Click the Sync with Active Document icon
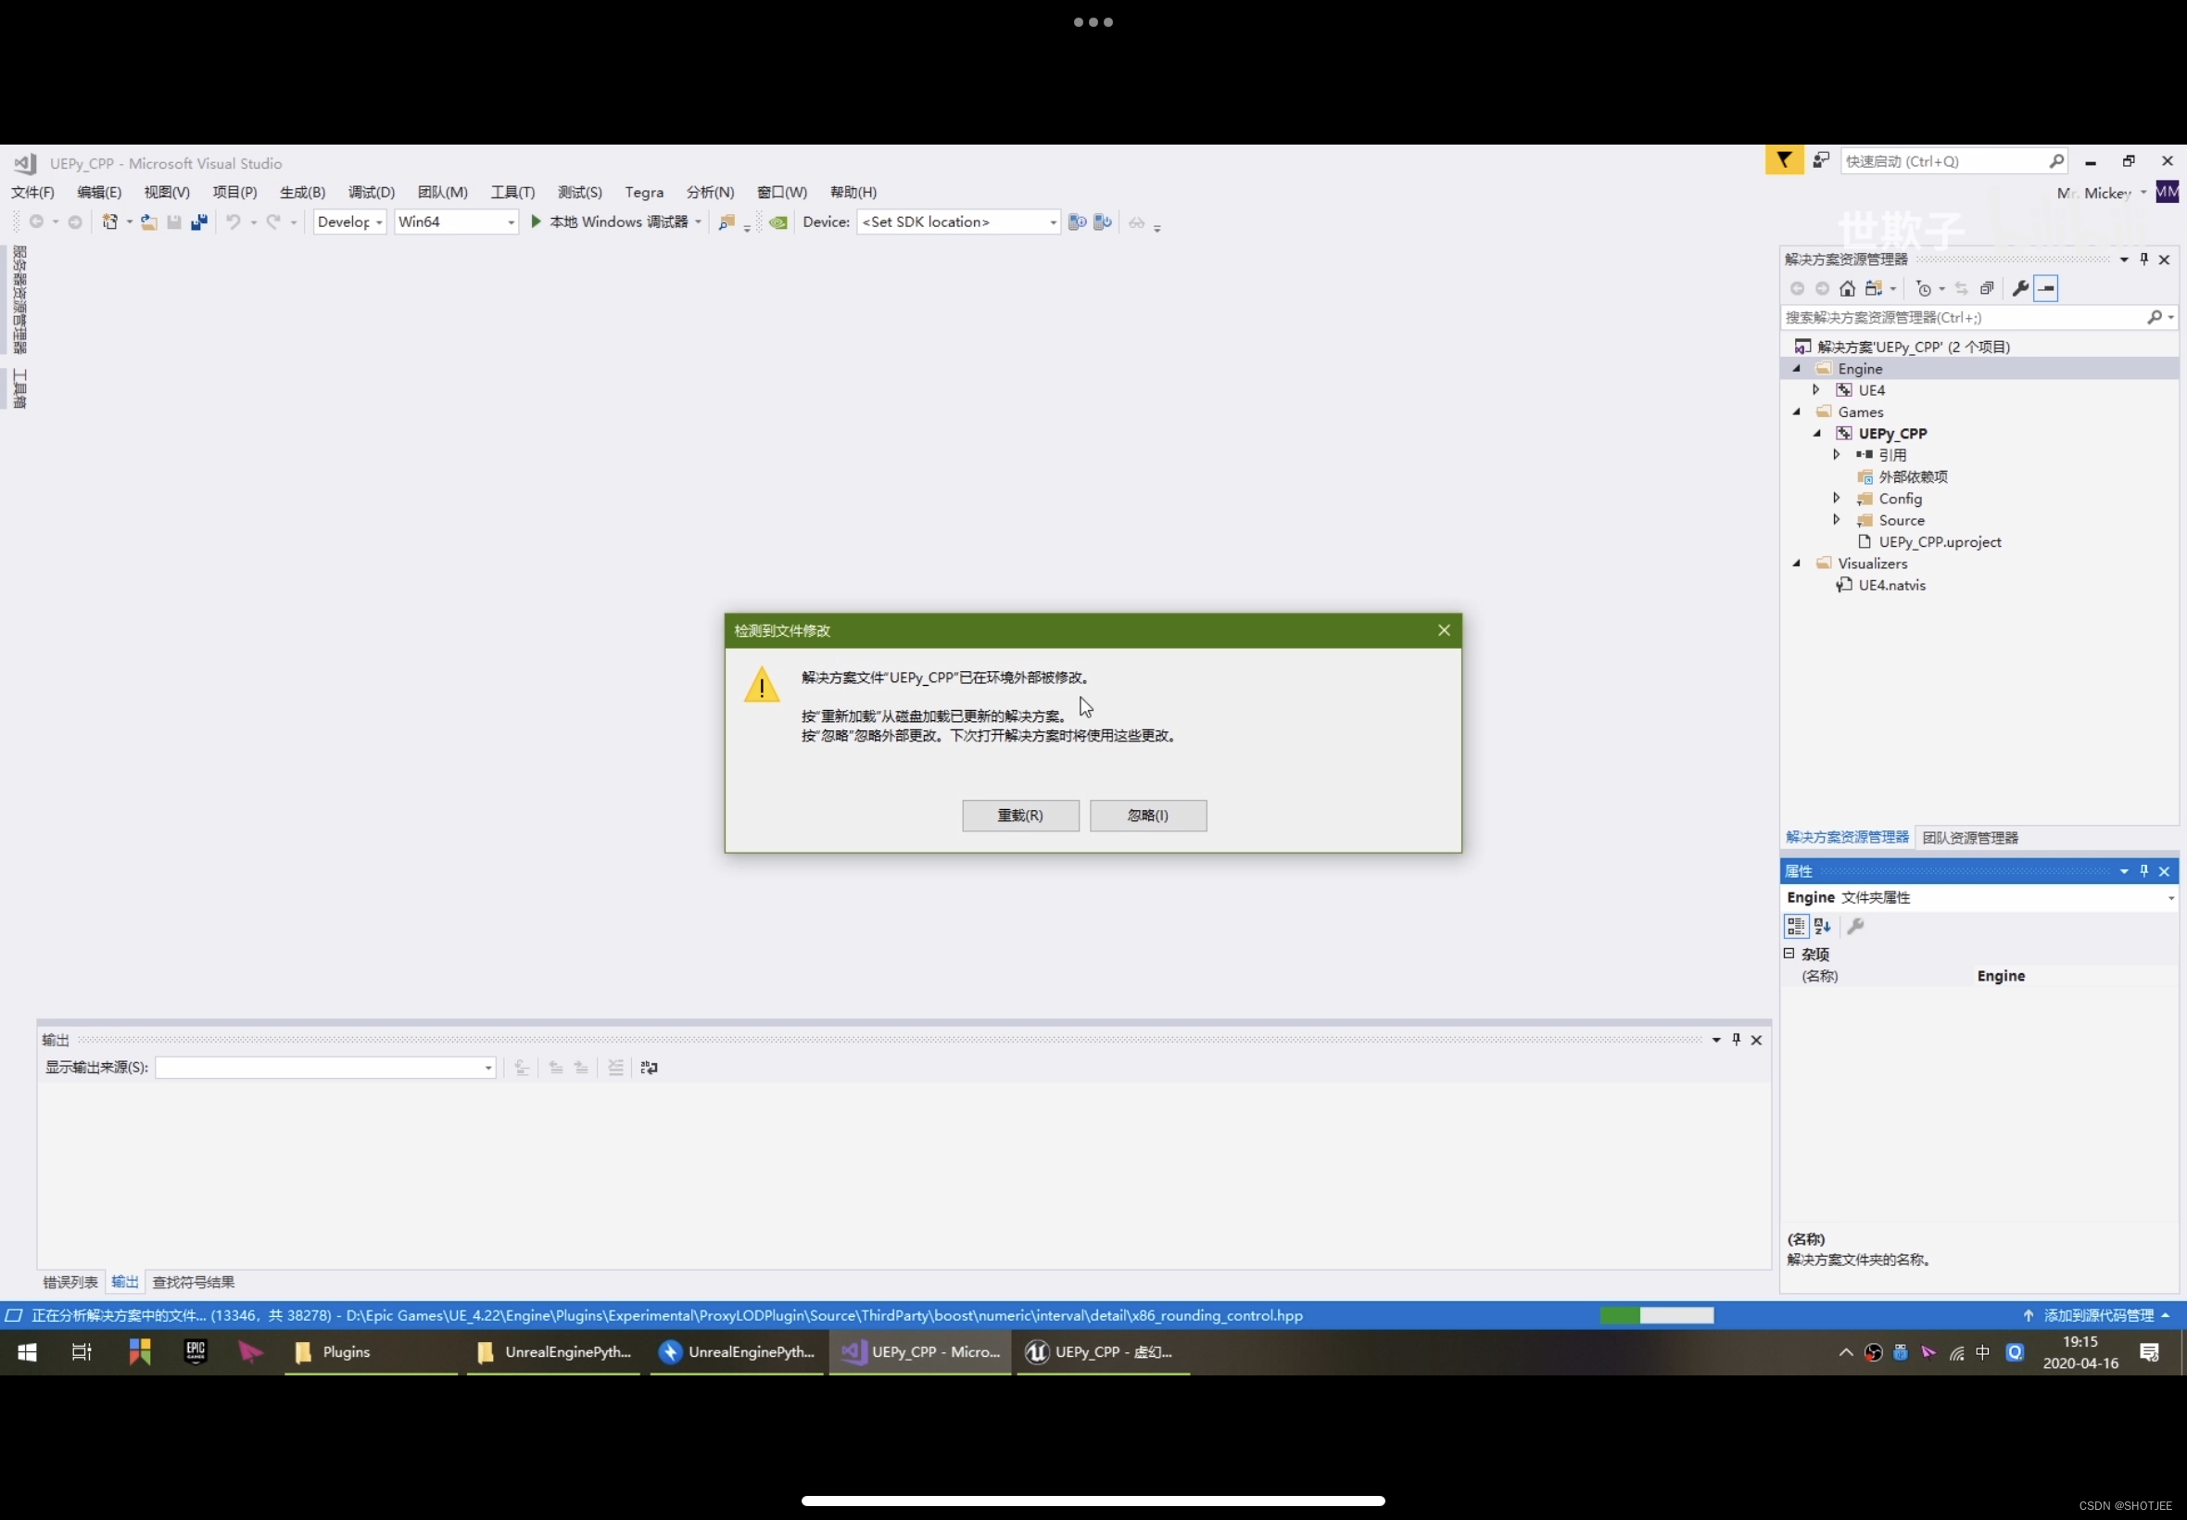2187x1520 pixels. coord(1960,288)
